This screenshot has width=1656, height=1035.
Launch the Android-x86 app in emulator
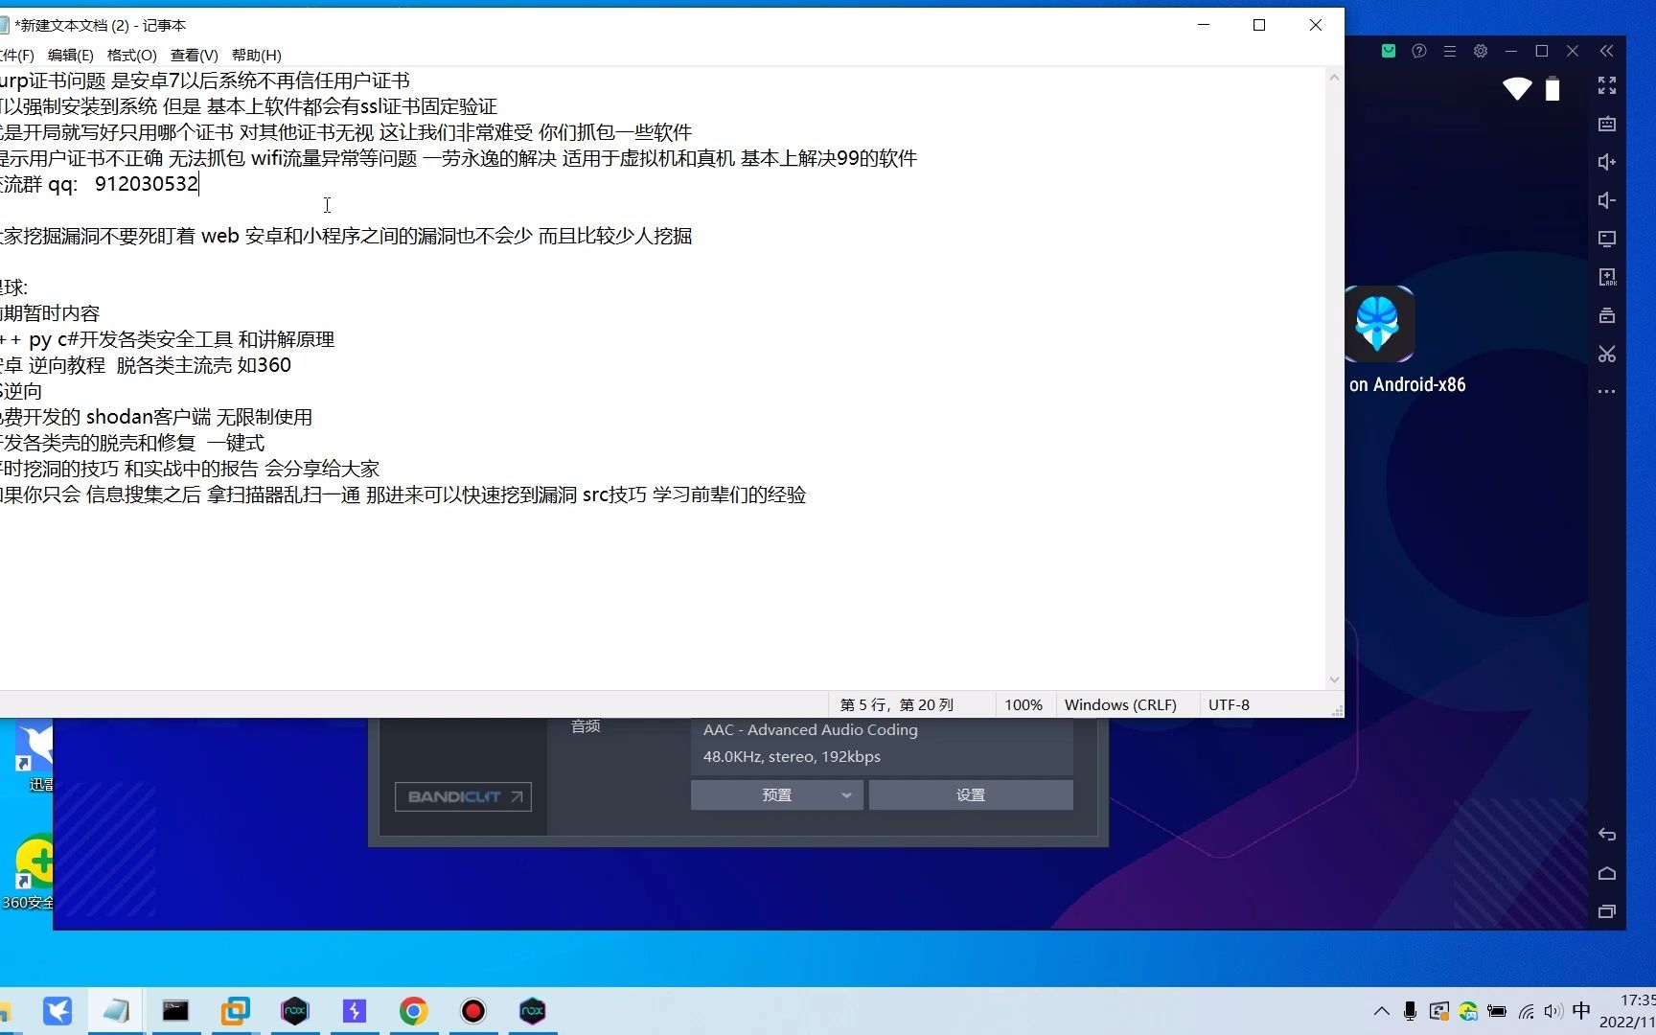point(1379,324)
